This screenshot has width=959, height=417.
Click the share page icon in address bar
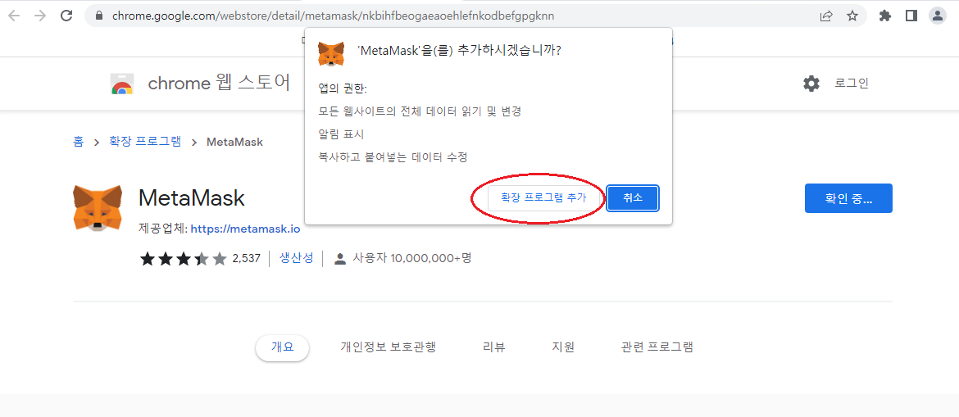point(826,16)
